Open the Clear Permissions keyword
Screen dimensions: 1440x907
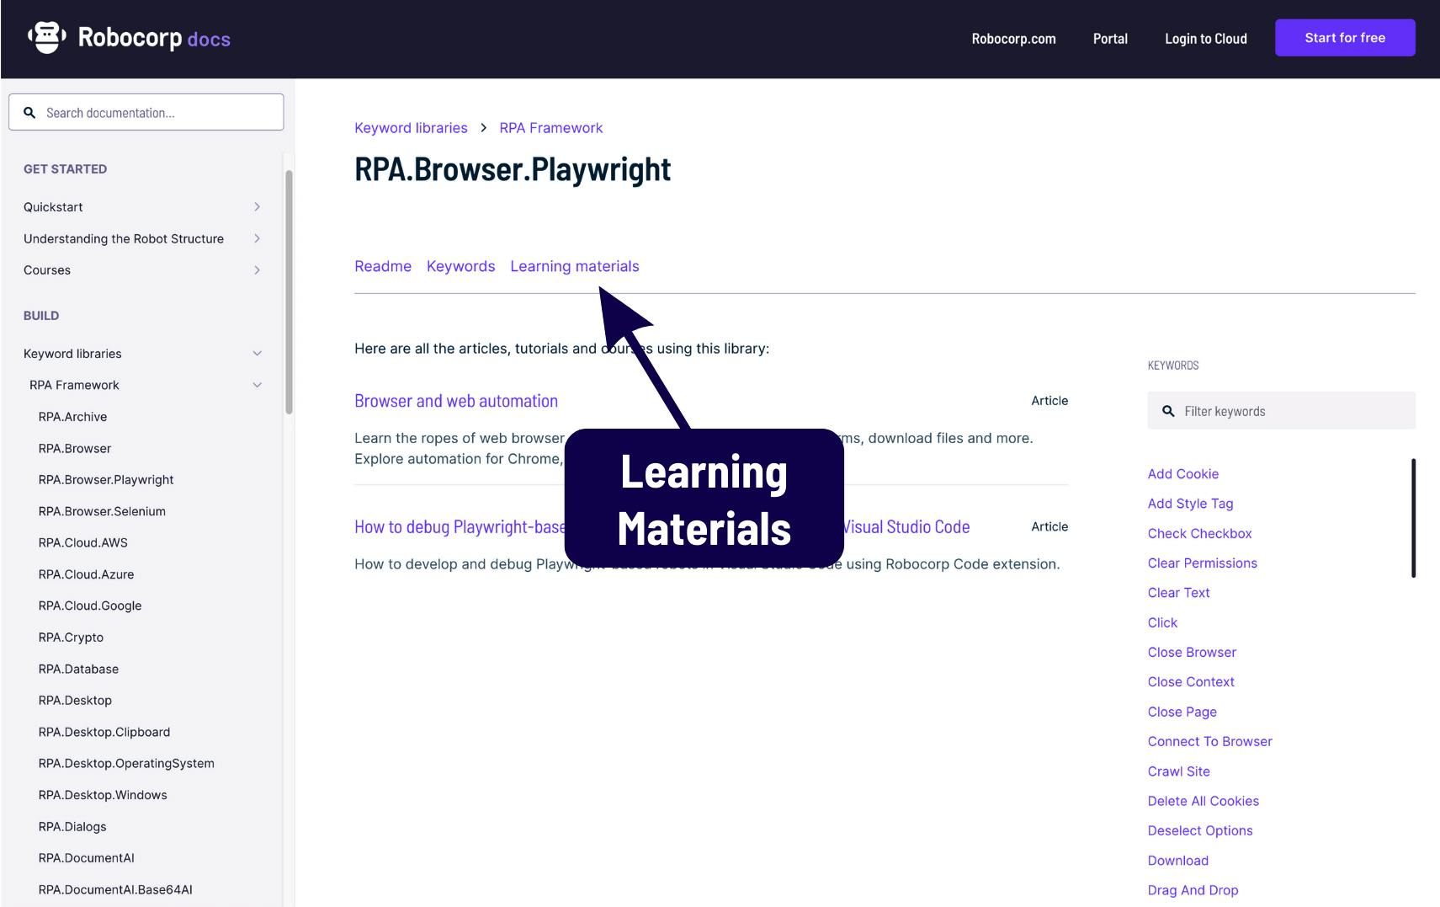1202,563
